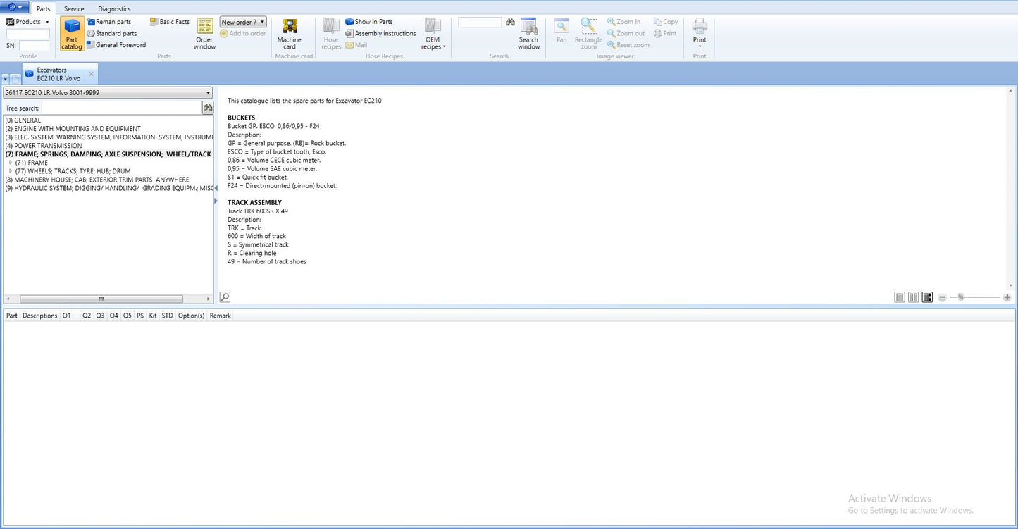Click the Descriptions column header
The width and height of the screenshot is (1018, 529).
click(39, 316)
